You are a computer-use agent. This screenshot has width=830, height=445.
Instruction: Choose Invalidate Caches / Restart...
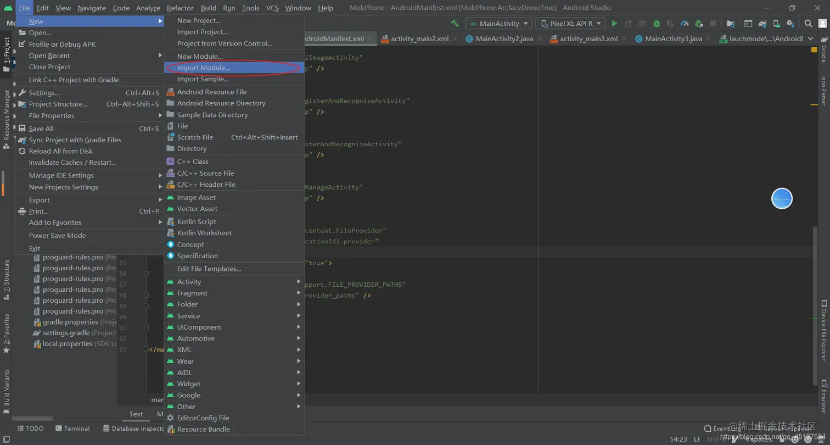[x=90, y=163]
